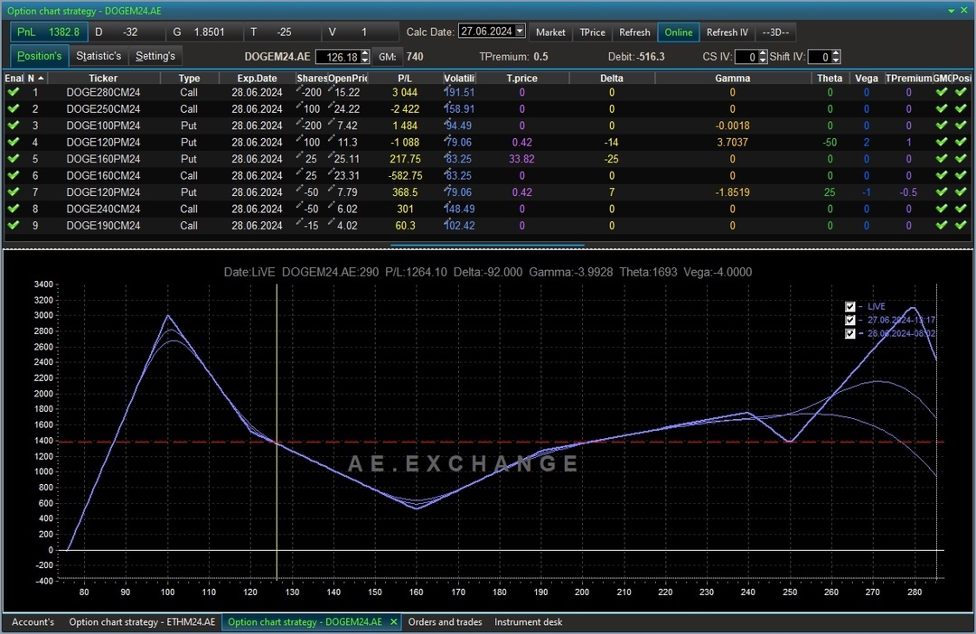The image size is (976, 634).
Task: Click the Posi column checkmark for DOGE240CM24
Action: point(961,209)
